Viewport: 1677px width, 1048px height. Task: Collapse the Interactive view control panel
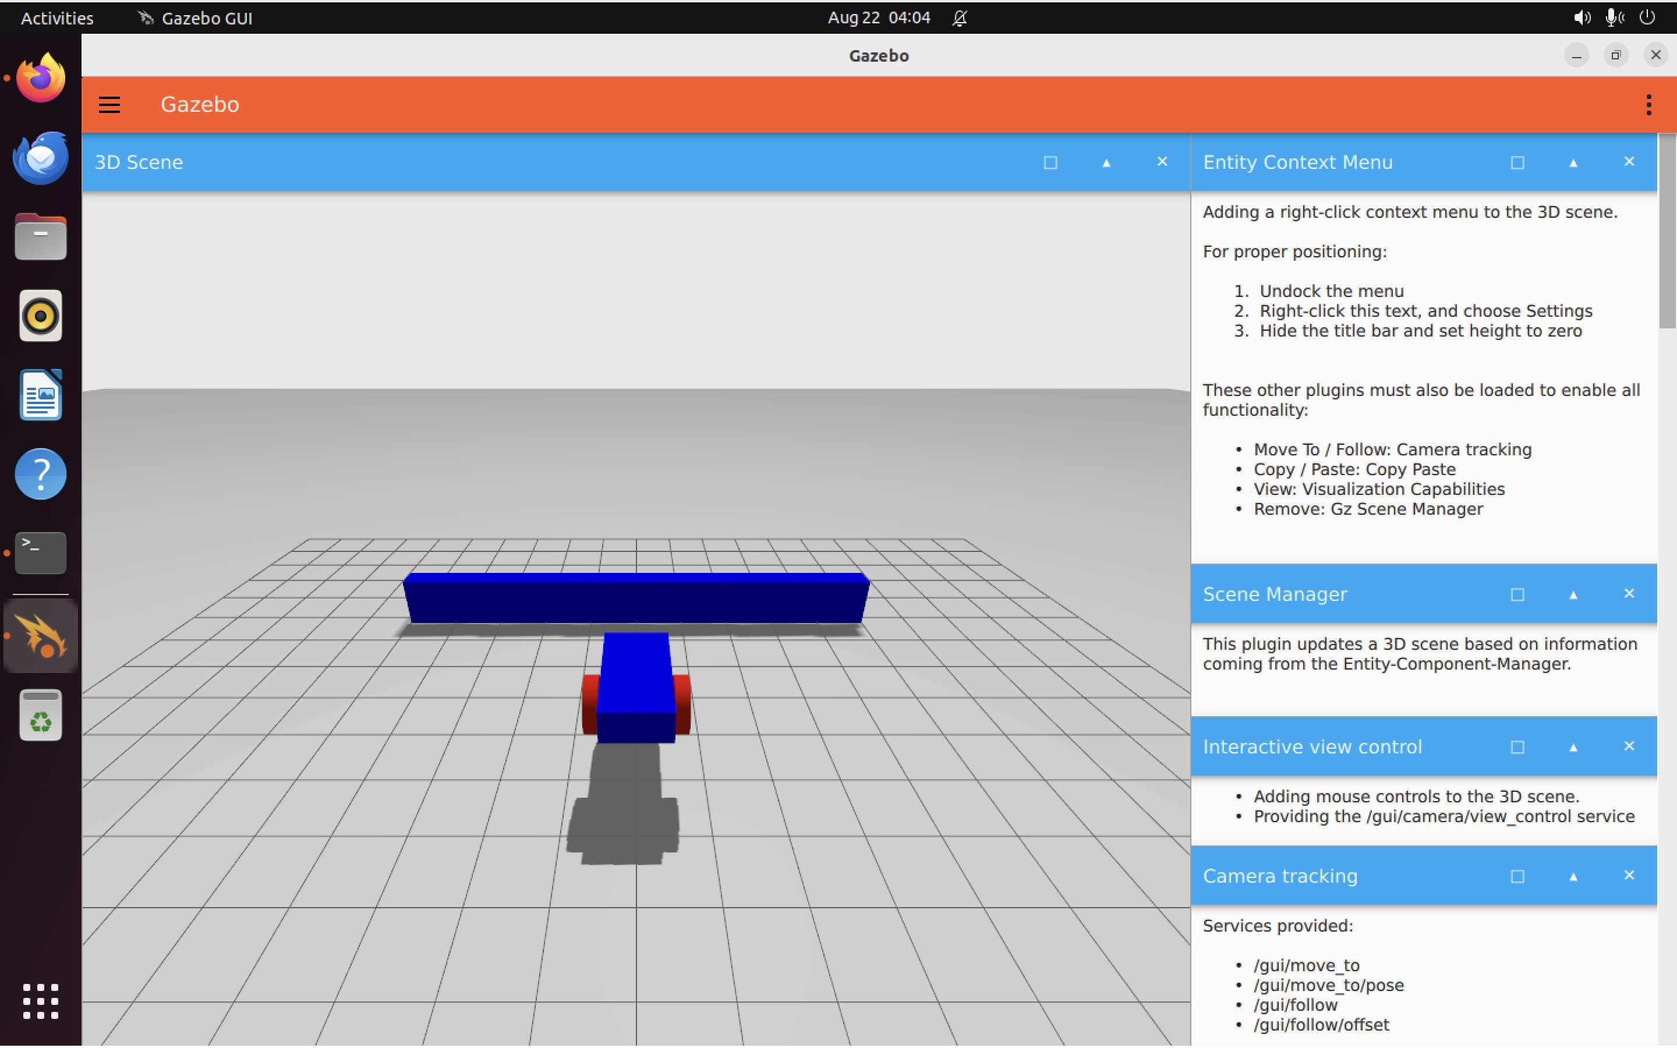1573,747
